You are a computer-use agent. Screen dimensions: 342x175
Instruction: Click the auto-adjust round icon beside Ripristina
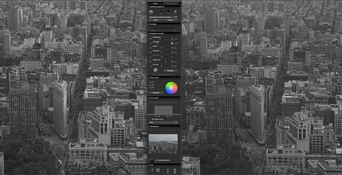tap(156, 70)
